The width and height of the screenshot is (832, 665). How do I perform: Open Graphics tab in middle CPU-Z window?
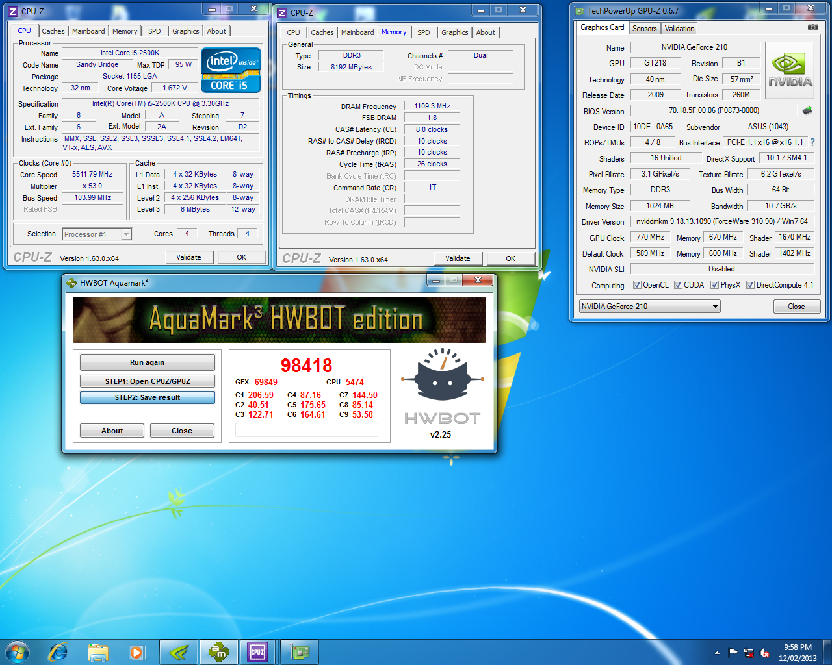(455, 32)
